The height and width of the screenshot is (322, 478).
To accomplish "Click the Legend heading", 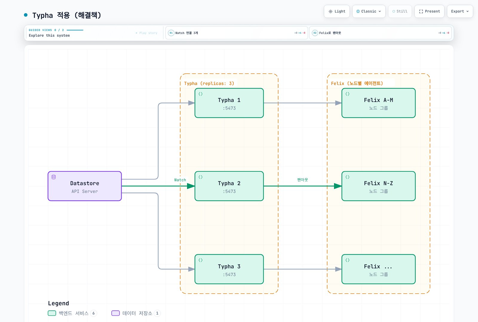I will coord(59,303).
